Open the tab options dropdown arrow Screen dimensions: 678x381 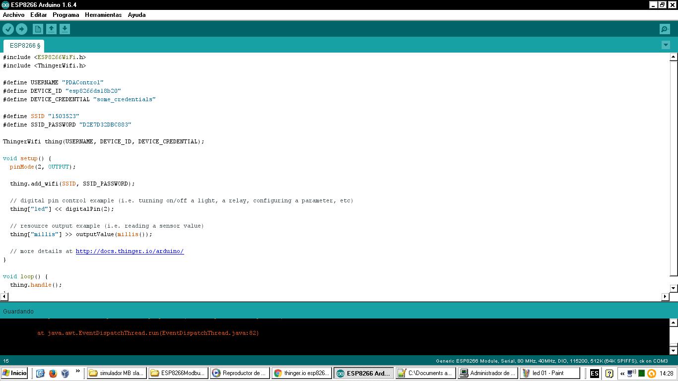pyautogui.click(x=666, y=45)
